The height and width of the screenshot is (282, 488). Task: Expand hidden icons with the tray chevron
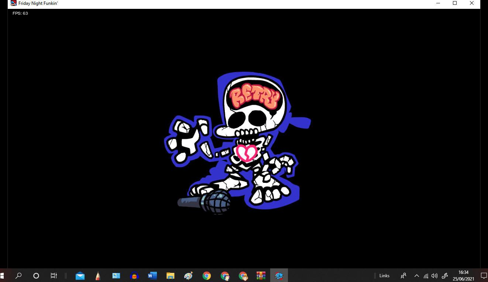[x=416, y=275]
